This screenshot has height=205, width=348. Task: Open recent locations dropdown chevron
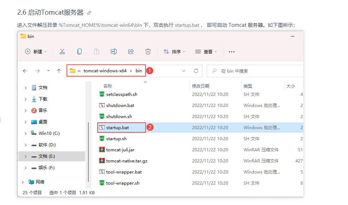(48, 71)
